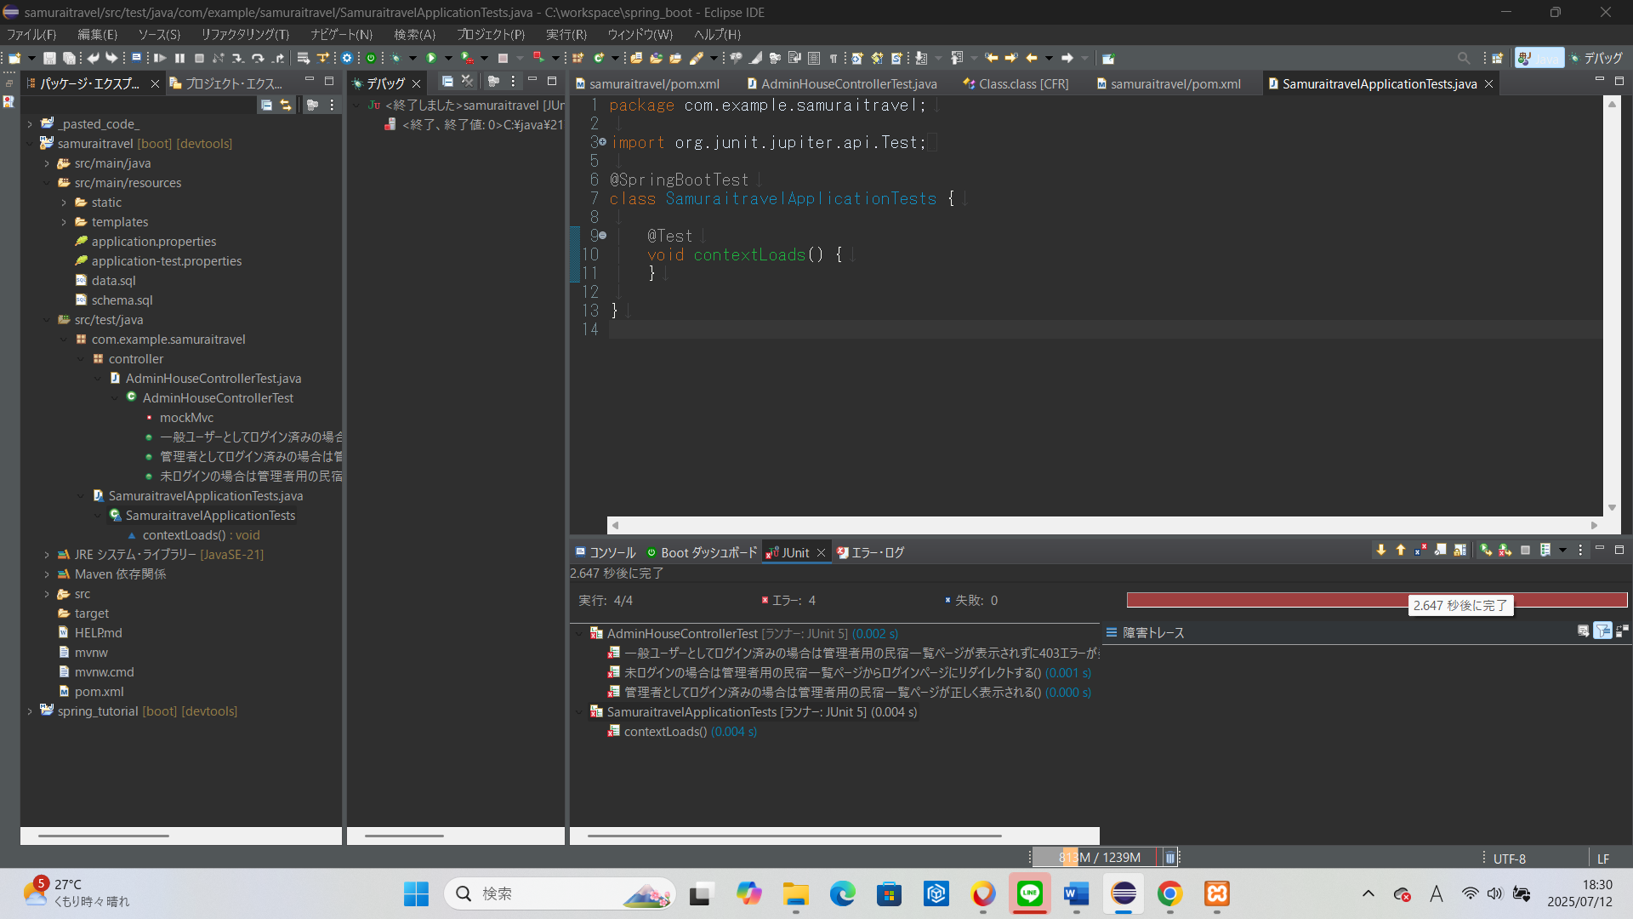Click Previous Failed Test up arrow in JUnit view
The width and height of the screenshot is (1633, 919).
tap(1400, 551)
